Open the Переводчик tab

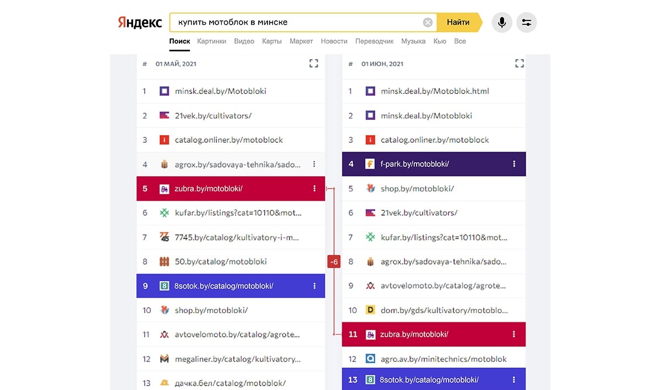click(x=374, y=41)
